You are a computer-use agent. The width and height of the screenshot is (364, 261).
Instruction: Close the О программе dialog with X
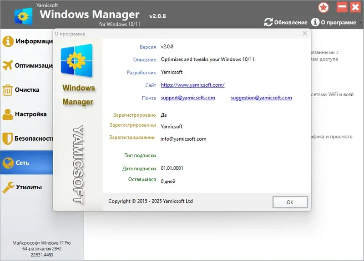(305, 34)
